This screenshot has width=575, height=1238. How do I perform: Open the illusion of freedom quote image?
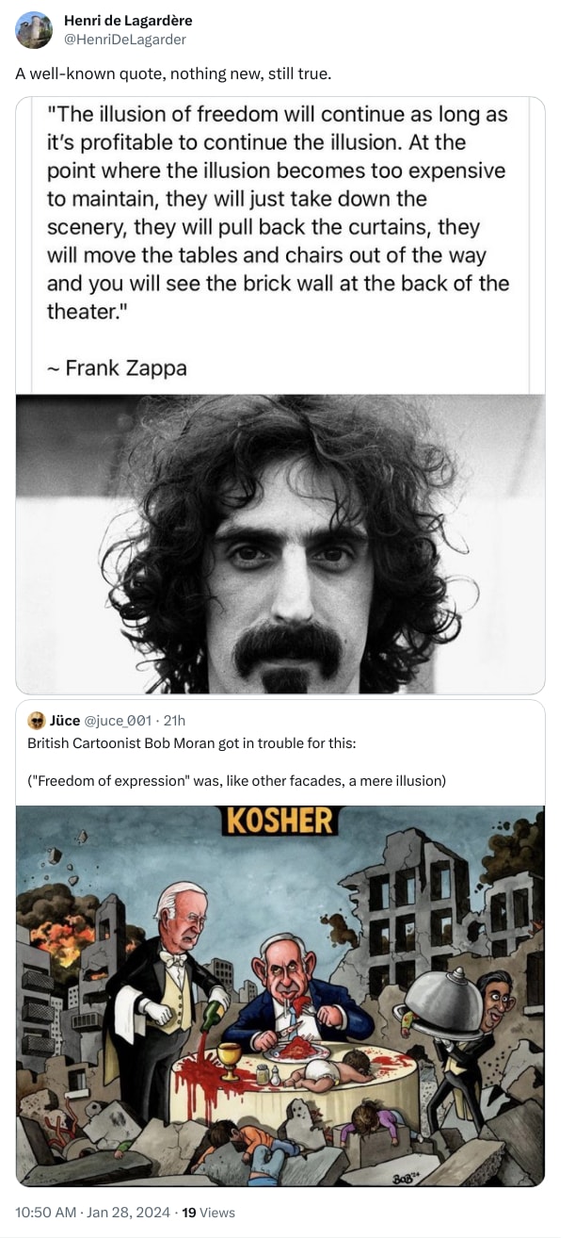pos(280,245)
